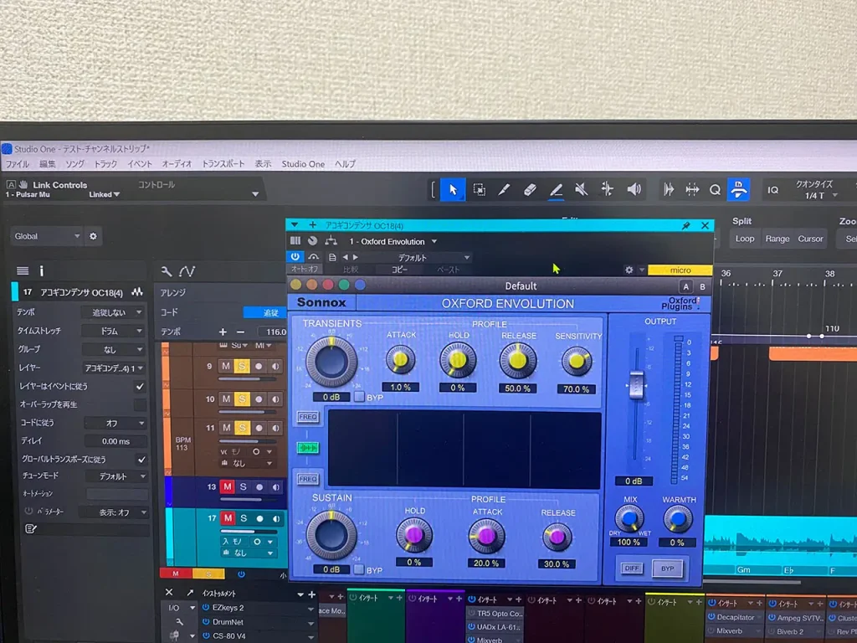Toggle the plugin power activate button
Screen dimensions: 857x643
pos(295,257)
